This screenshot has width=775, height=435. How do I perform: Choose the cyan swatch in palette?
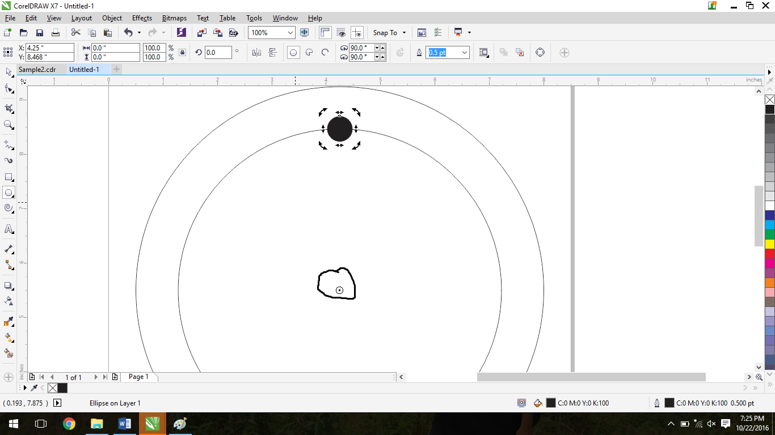[x=770, y=225]
